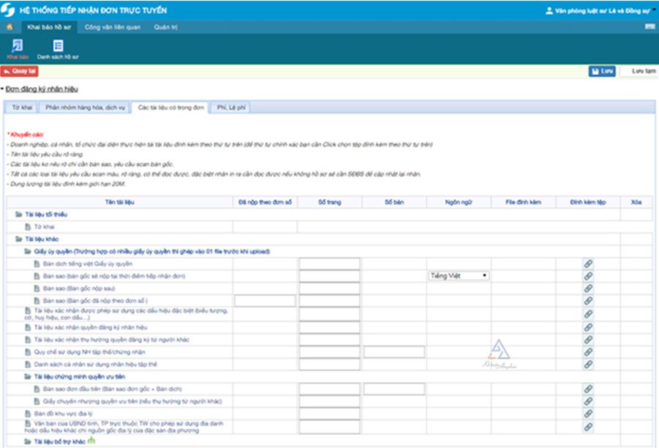Switch to the Phí, Lệ phí tab
This screenshot has width=659, height=448.
pos(231,108)
